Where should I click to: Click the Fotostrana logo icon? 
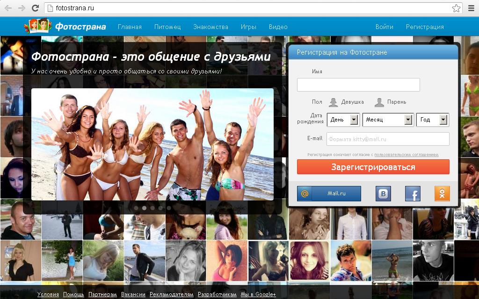coord(38,26)
